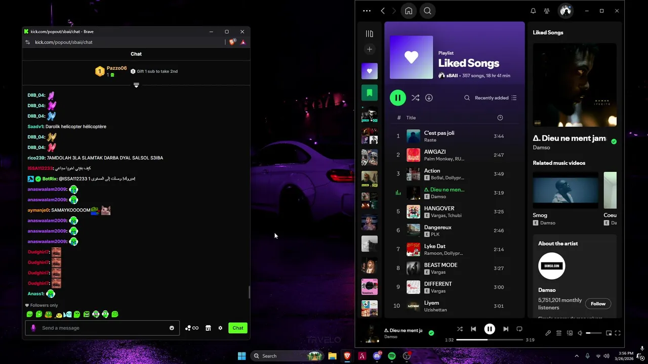Seek on the song progress bar
Image resolution: width=648 pixels, height=364 pixels.
490,340
